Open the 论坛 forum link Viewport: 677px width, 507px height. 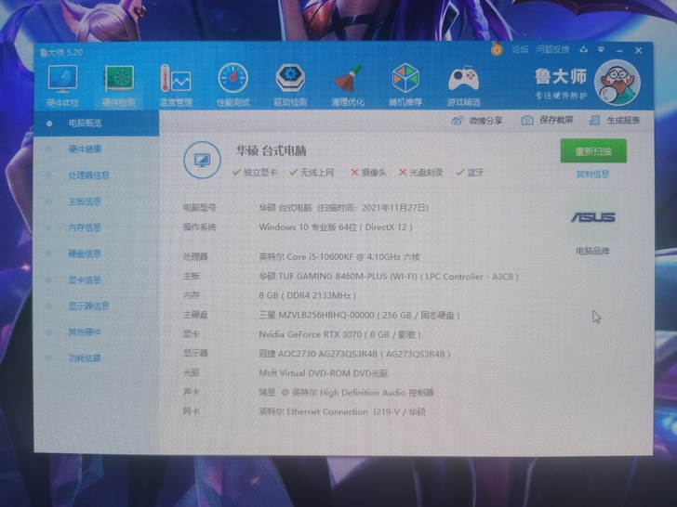(520, 49)
